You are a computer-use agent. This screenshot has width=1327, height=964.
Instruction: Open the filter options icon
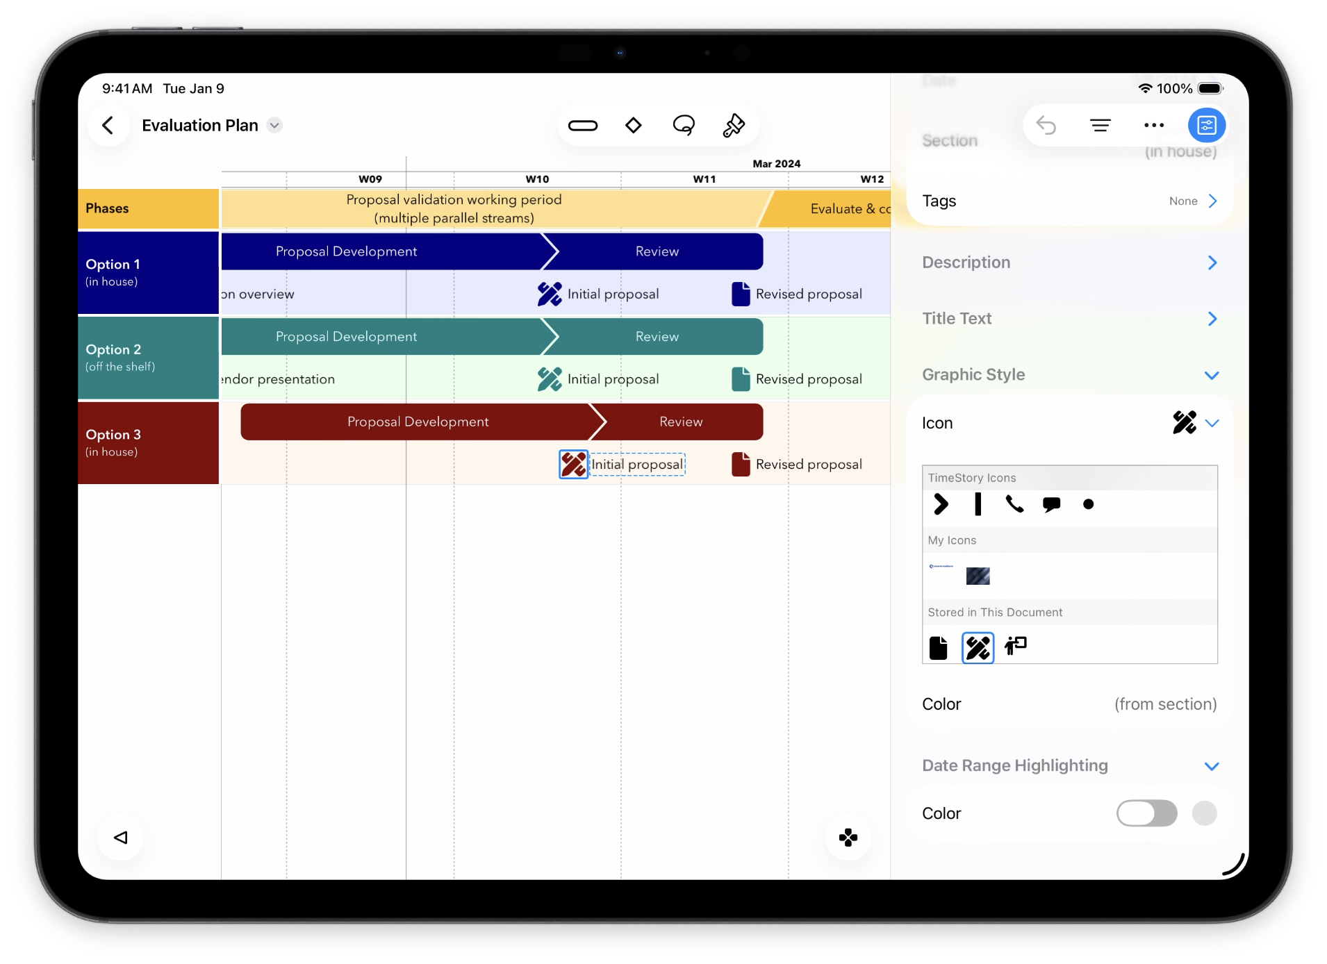pyautogui.click(x=1100, y=125)
